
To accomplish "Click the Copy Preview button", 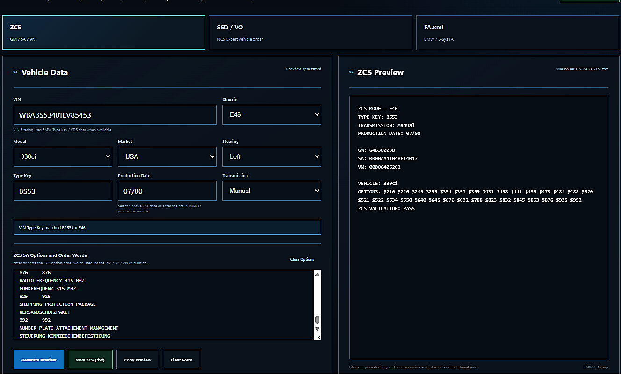I will (x=137, y=360).
